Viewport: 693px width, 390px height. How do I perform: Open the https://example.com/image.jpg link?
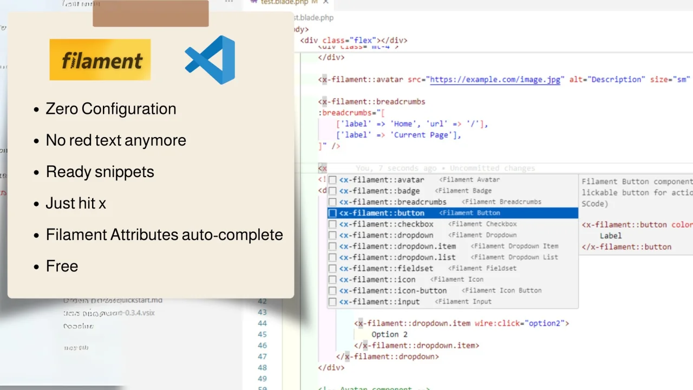point(494,79)
